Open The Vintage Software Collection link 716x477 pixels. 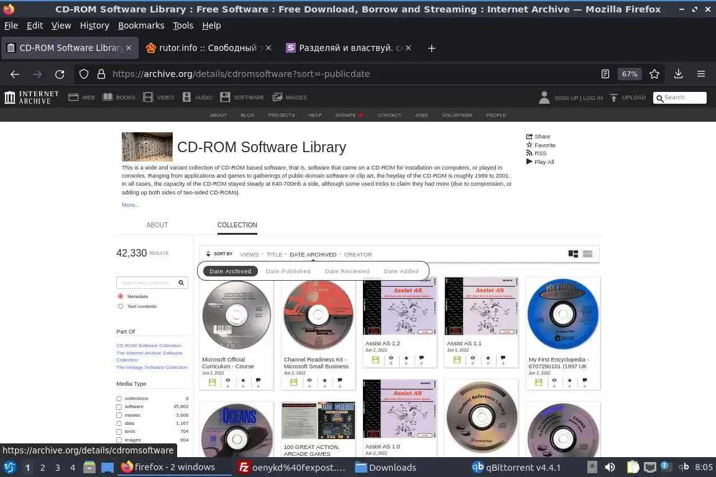point(152,368)
